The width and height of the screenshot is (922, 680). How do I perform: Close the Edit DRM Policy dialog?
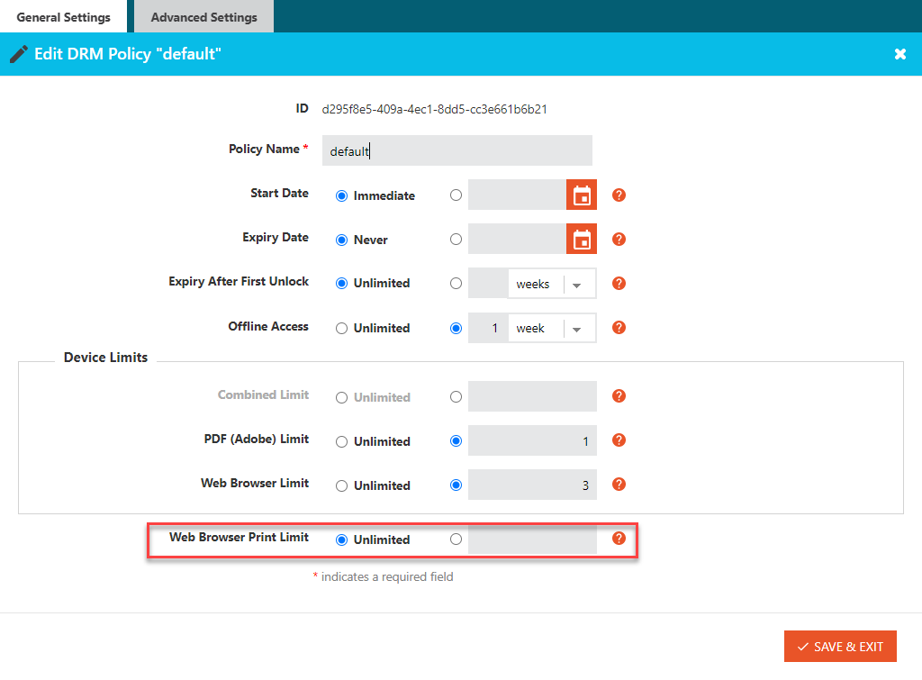click(900, 54)
